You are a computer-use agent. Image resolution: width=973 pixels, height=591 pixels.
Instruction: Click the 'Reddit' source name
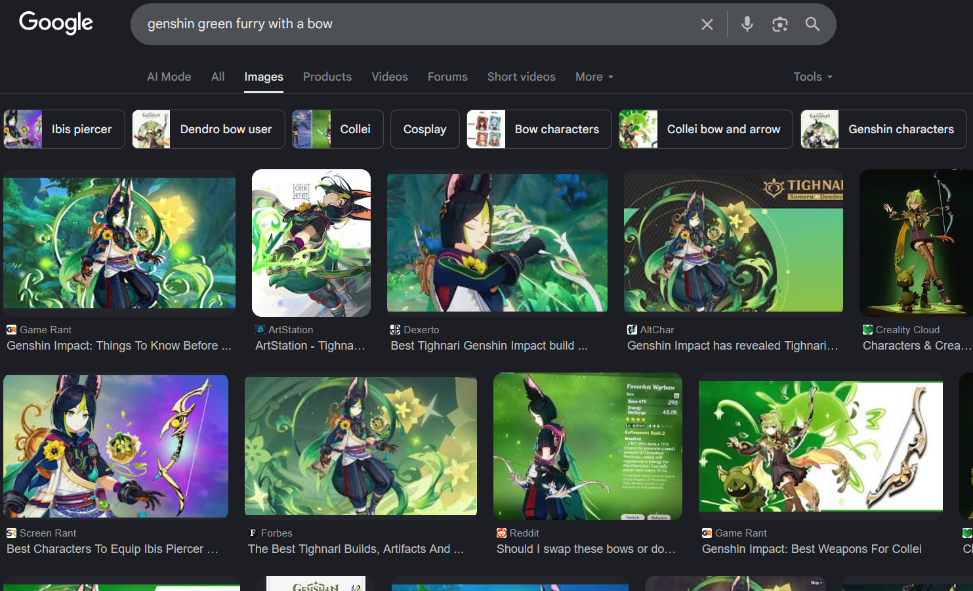[524, 533]
